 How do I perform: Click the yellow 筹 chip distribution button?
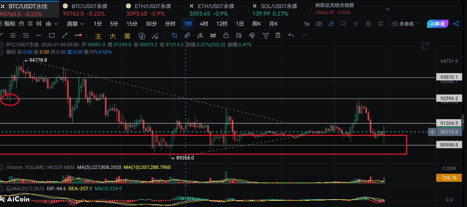pyautogui.click(x=127, y=36)
